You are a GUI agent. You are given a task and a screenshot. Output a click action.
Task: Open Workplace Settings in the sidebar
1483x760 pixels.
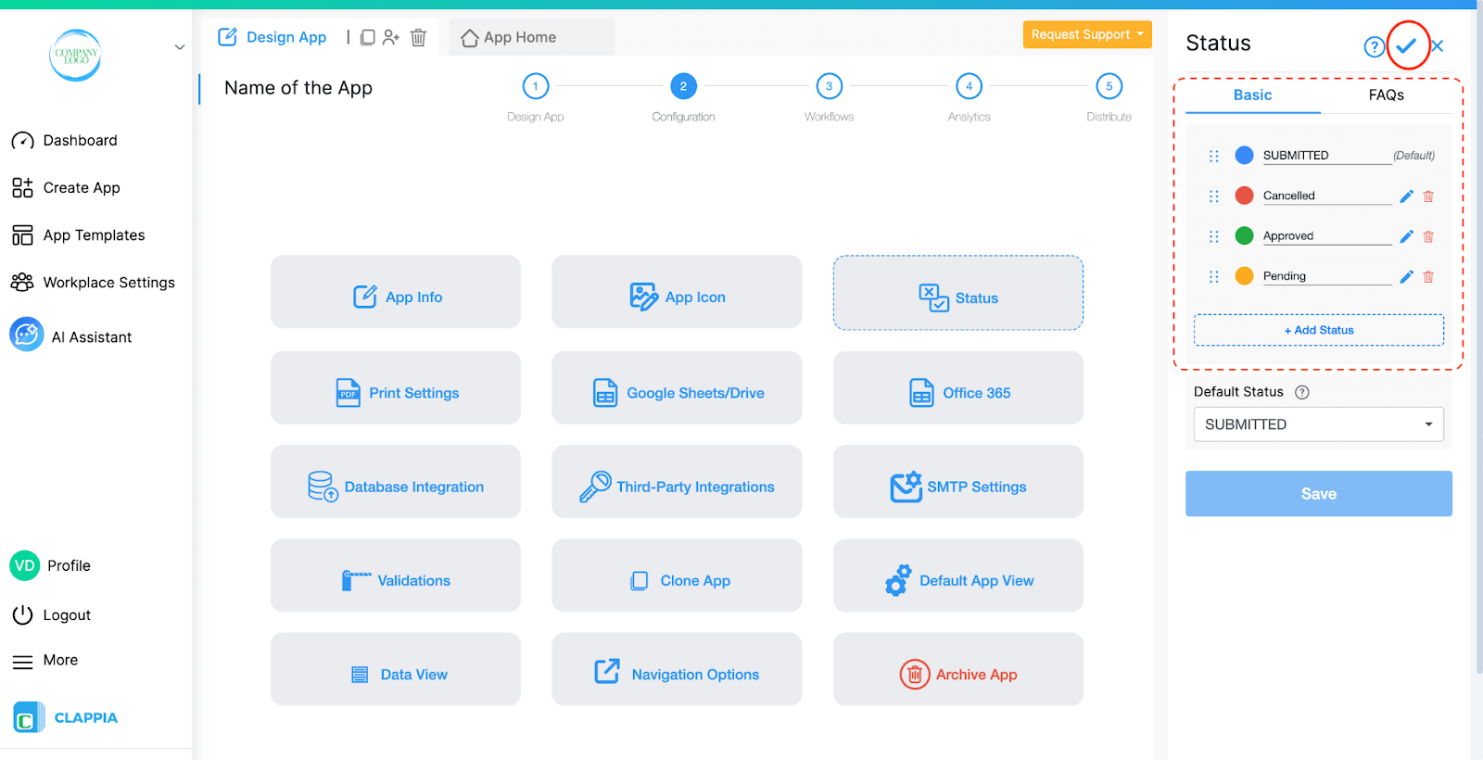click(x=93, y=283)
